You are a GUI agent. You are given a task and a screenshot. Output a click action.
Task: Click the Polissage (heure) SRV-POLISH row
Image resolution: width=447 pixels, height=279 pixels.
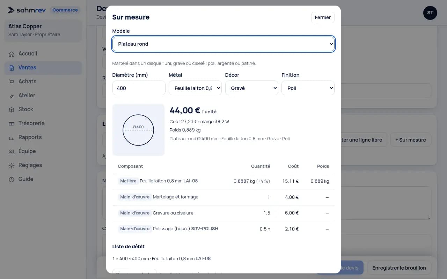coord(223,229)
